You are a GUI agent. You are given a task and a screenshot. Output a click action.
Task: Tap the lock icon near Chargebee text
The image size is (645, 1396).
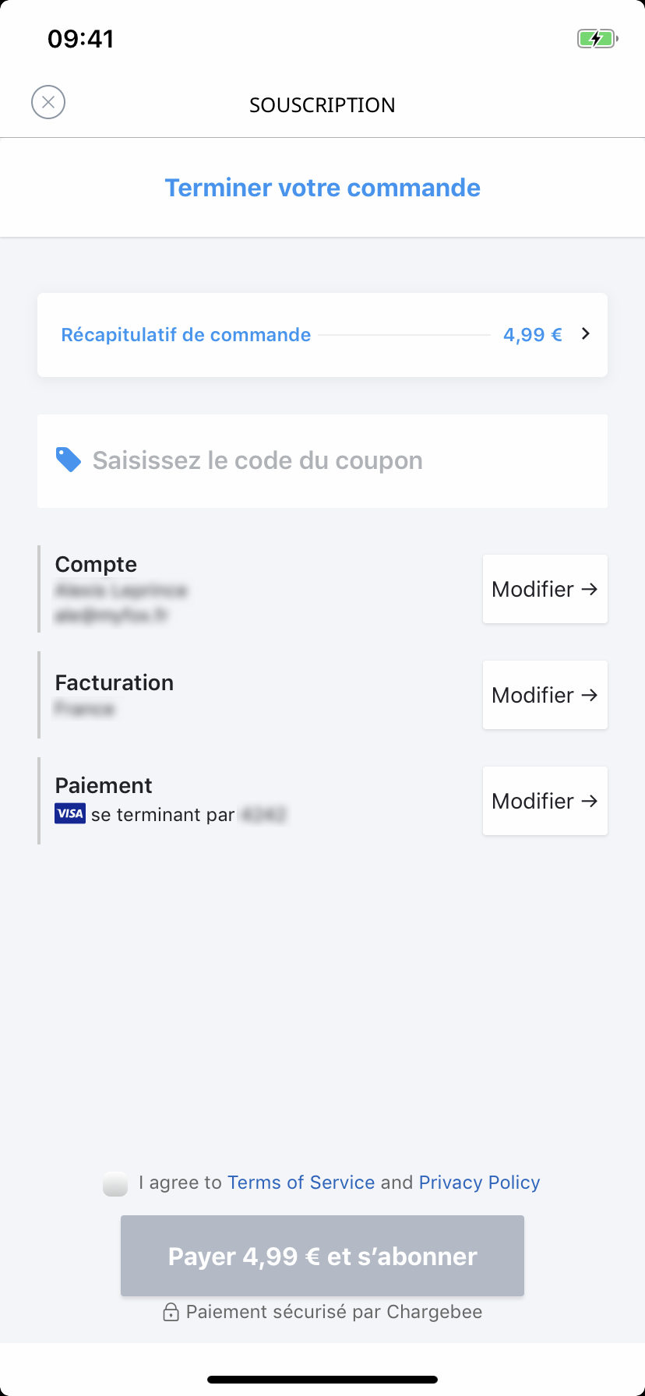click(x=171, y=1312)
